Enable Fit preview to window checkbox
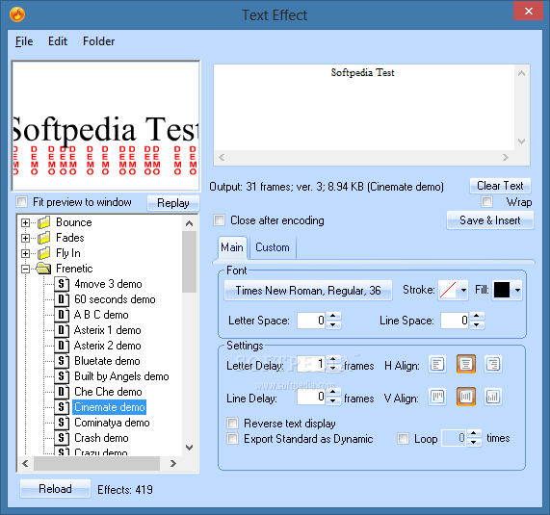This screenshot has height=515, width=550. 22,202
